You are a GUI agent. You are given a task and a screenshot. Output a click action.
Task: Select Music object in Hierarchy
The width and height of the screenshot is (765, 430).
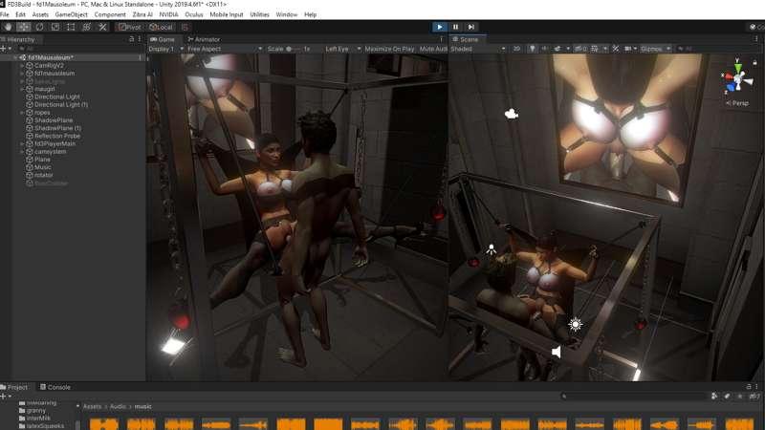point(42,167)
